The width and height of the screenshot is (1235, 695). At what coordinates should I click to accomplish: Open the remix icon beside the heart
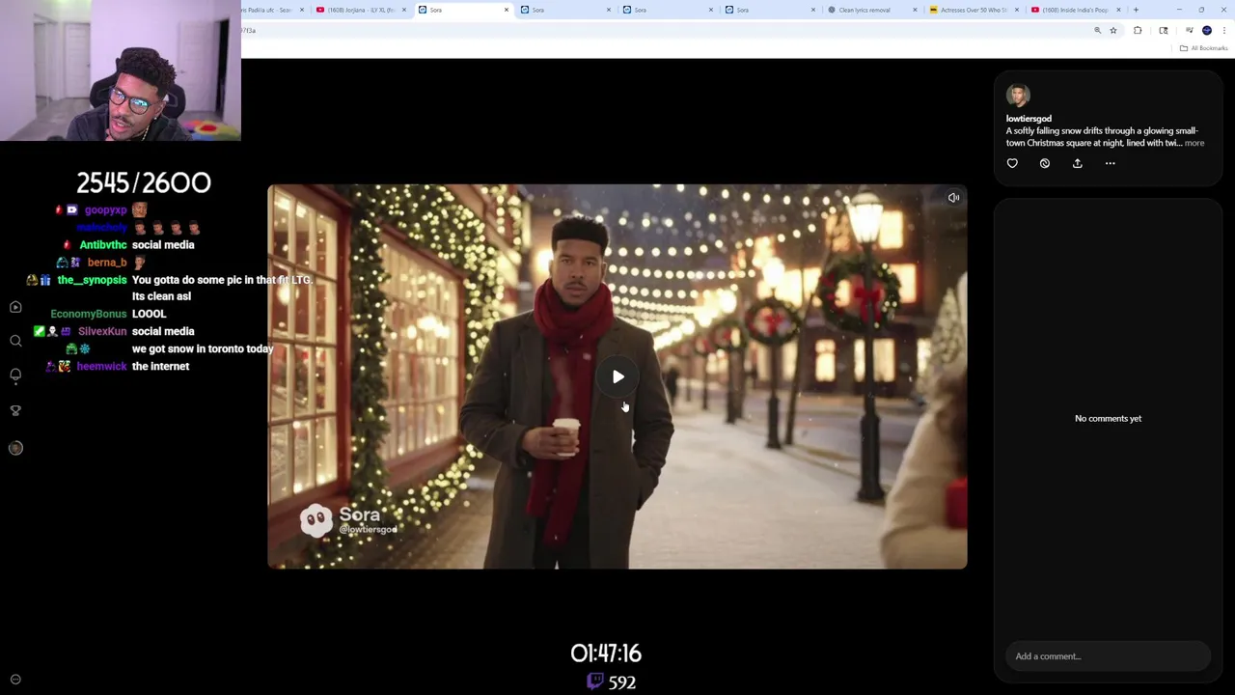point(1045,163)
